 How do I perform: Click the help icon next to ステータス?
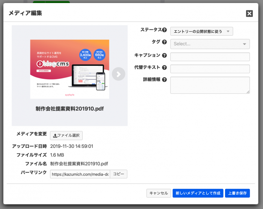tap(164, 30)
